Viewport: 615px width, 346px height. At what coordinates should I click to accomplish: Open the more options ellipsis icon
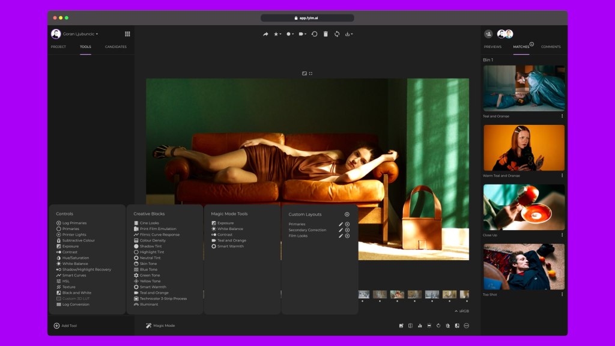click(466, 326)
